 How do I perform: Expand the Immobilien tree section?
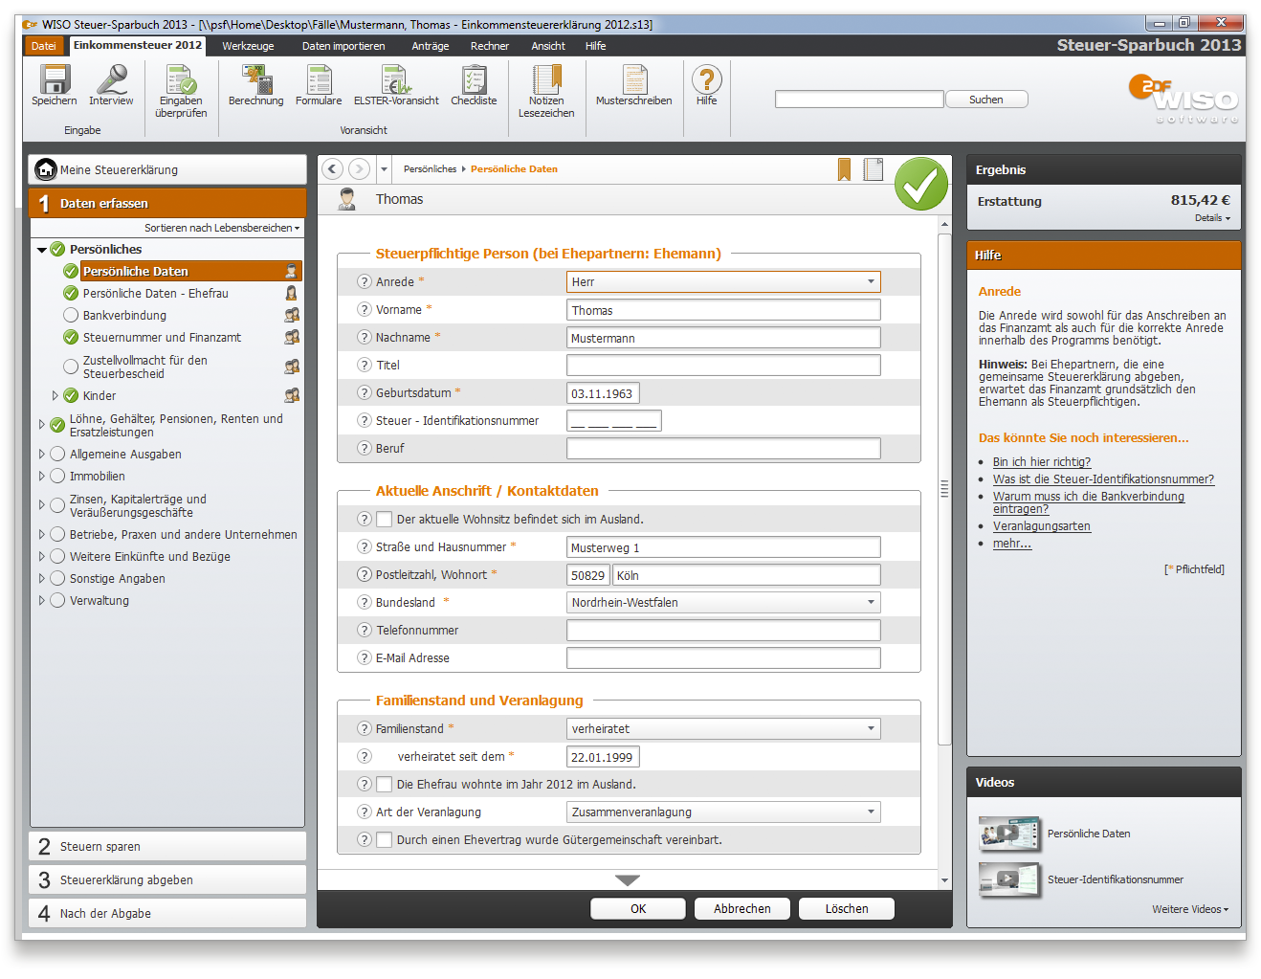tap(41, 477)
